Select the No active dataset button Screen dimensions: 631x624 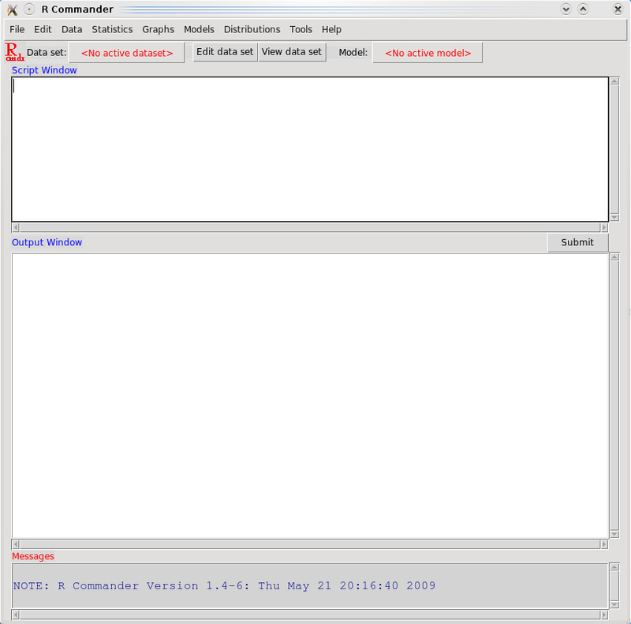coord(126,53)
